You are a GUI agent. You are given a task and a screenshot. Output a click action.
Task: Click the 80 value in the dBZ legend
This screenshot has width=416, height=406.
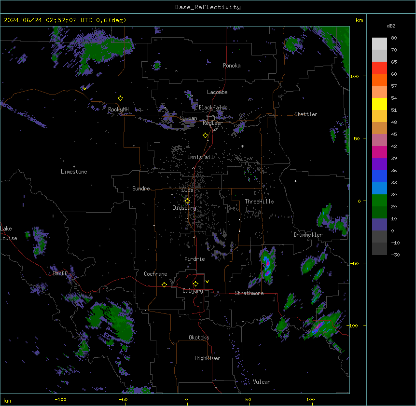pos(394,38)
